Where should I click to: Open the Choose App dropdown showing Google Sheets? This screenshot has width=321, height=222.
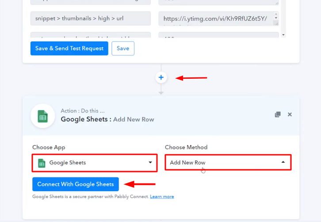coord(95,163)
